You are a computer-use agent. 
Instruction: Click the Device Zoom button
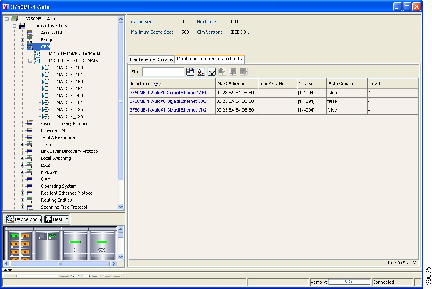tap(24, 219)
